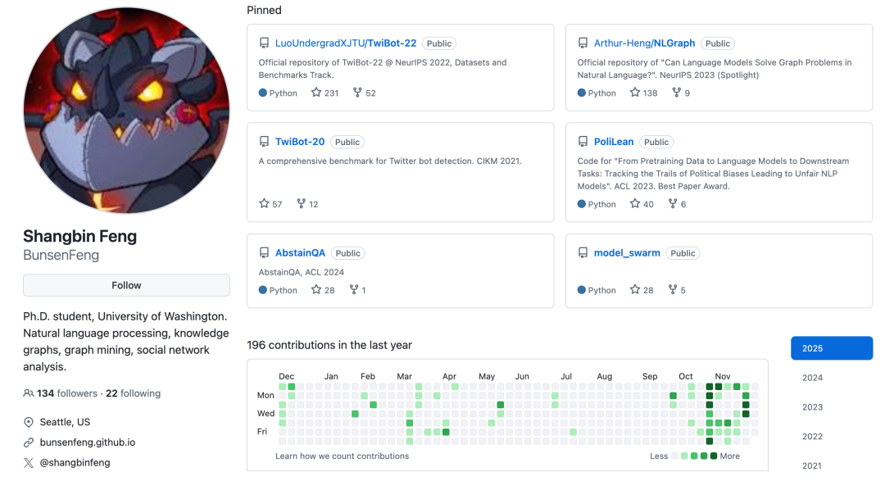The height and width of the screenshot is (481, 885).
Task: Select year 2022 in contributions list
Action: (812, 437)
